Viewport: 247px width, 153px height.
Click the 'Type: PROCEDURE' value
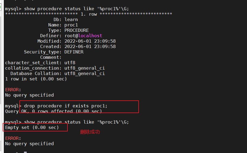pyautogui.click(x=77, y=30)
